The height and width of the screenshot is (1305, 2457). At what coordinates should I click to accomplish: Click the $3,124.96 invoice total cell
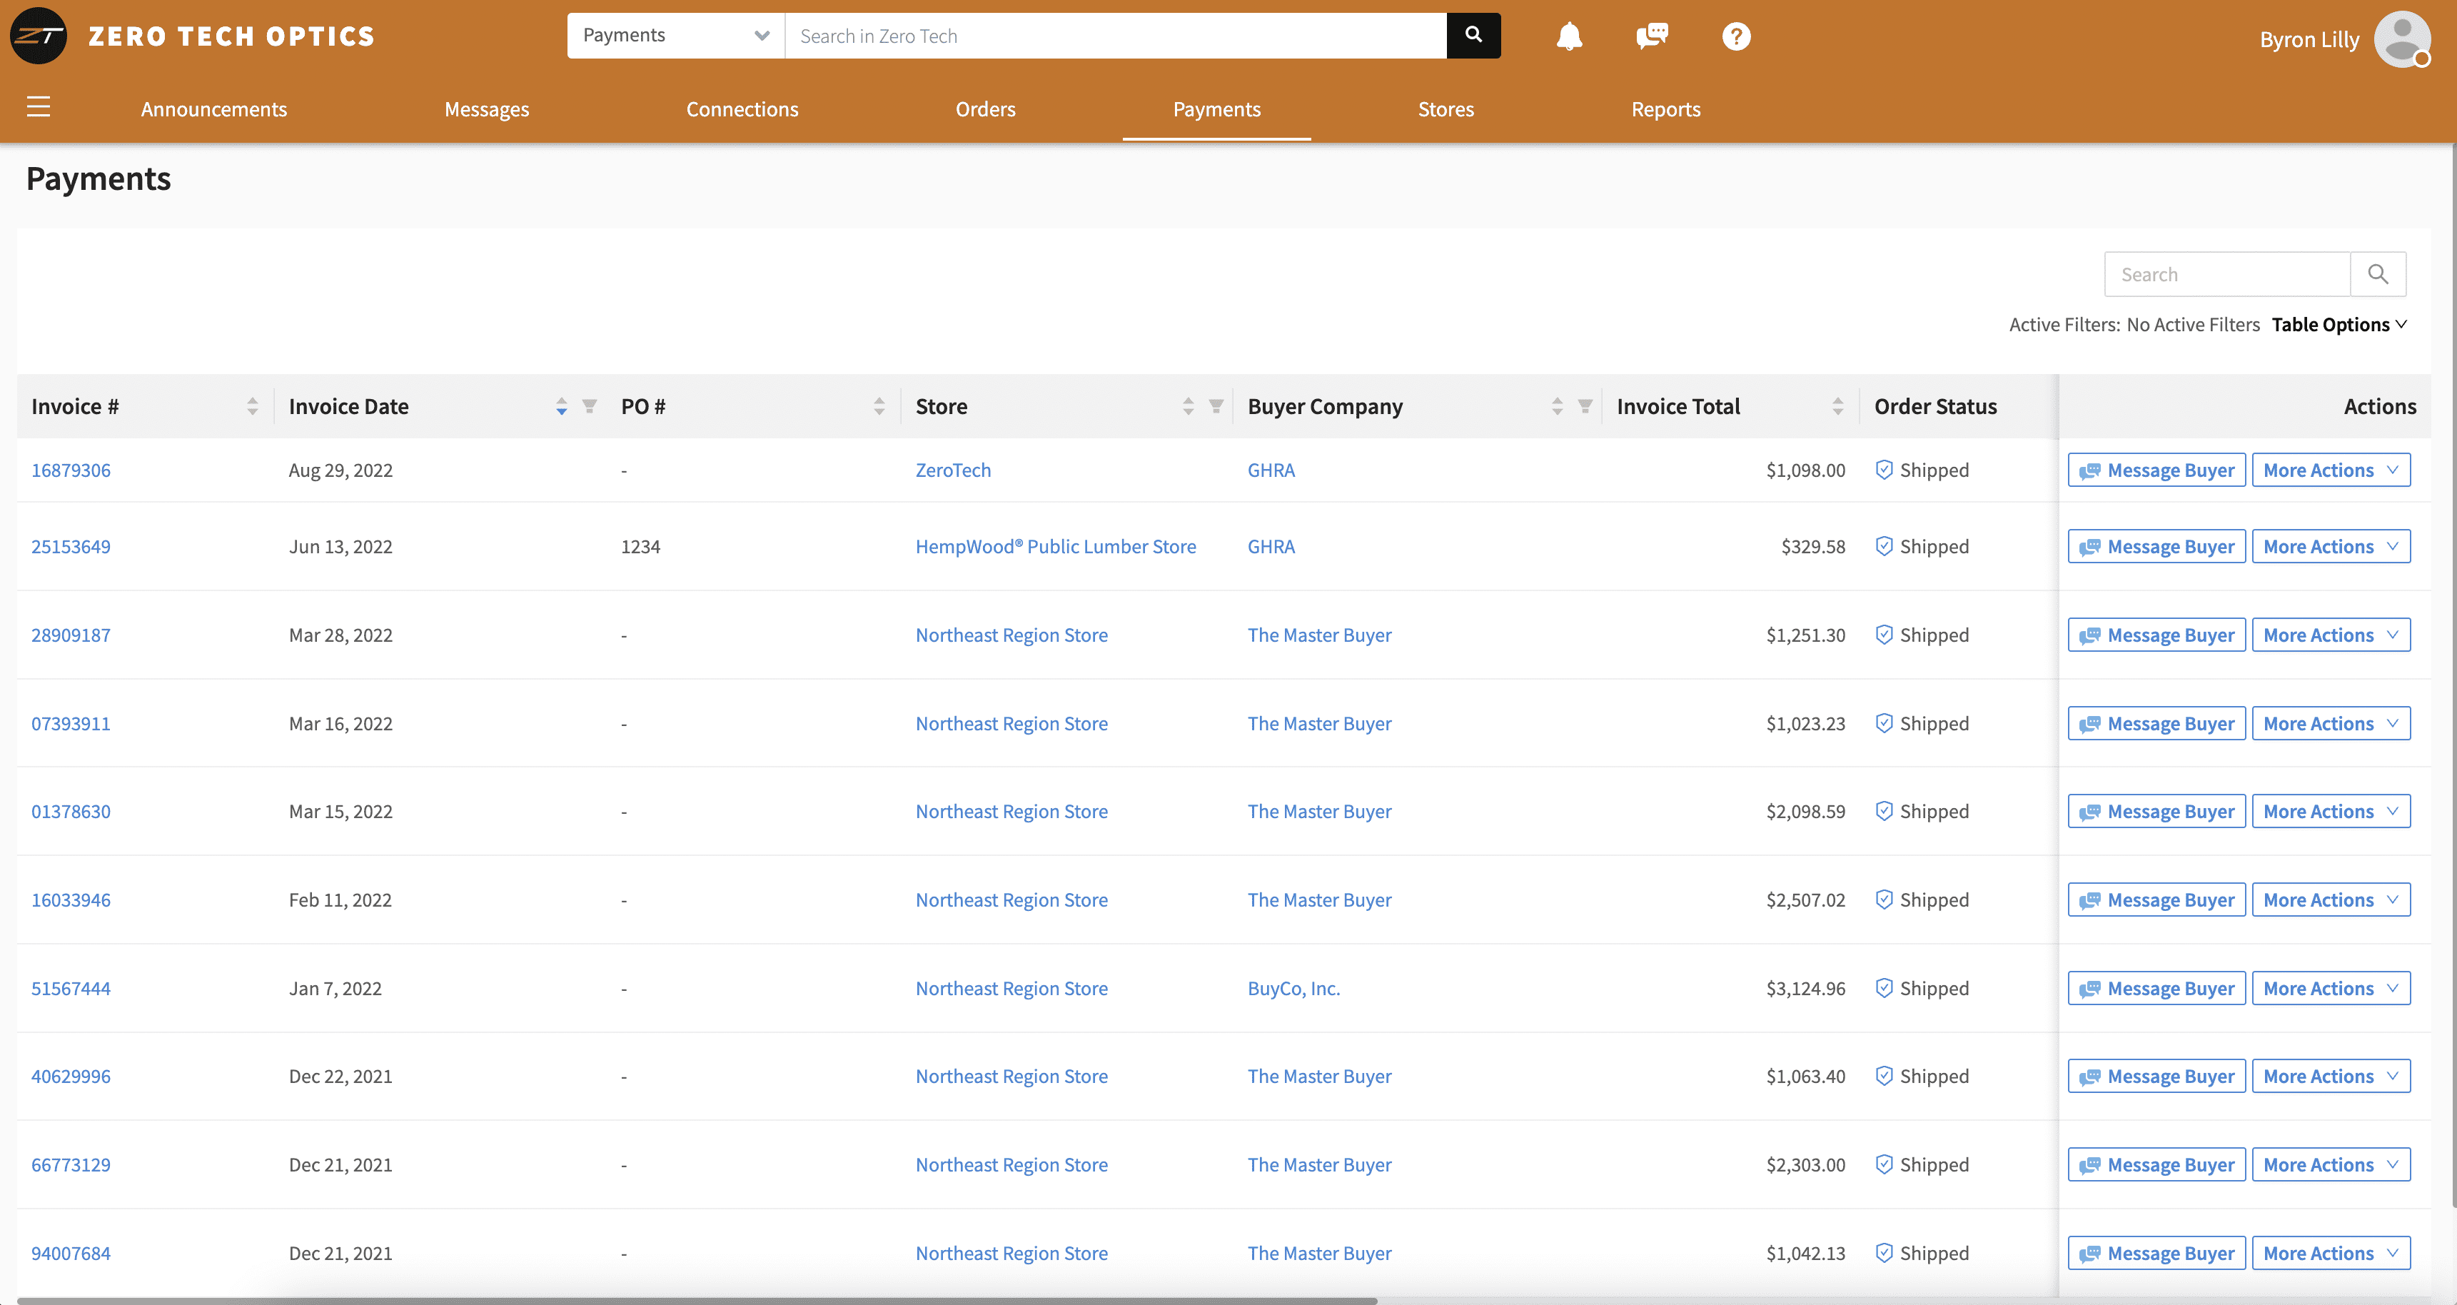pyautogui.click(x=1805, y=988)
